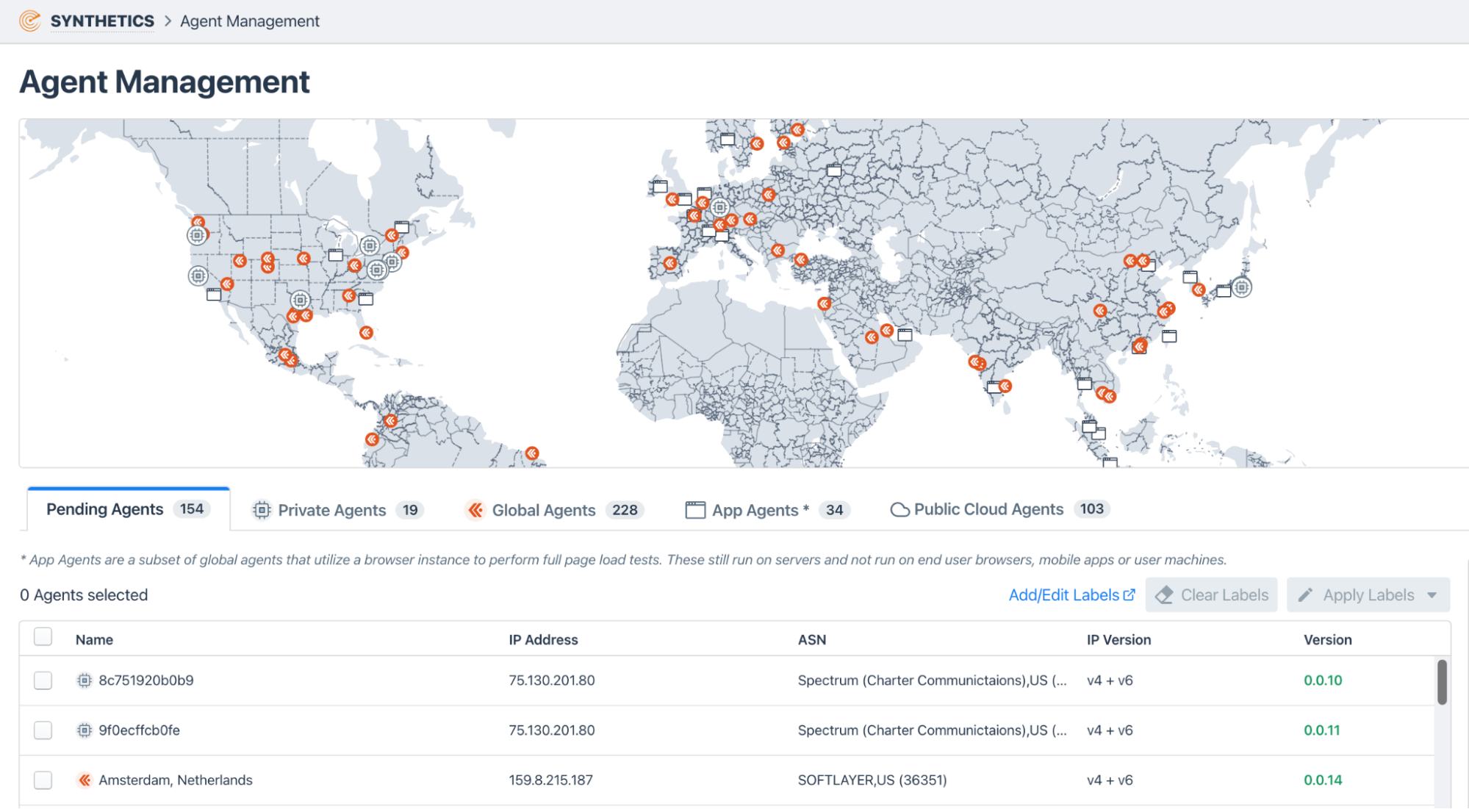Click private agent icon beside 8c751920b0b9

point(85,680)
